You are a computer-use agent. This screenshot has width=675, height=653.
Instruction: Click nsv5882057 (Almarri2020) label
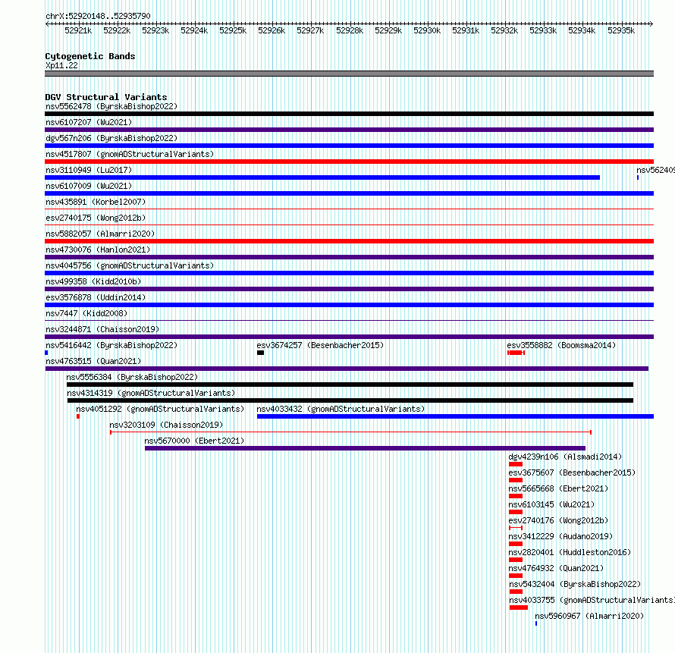tap(100, 234)
